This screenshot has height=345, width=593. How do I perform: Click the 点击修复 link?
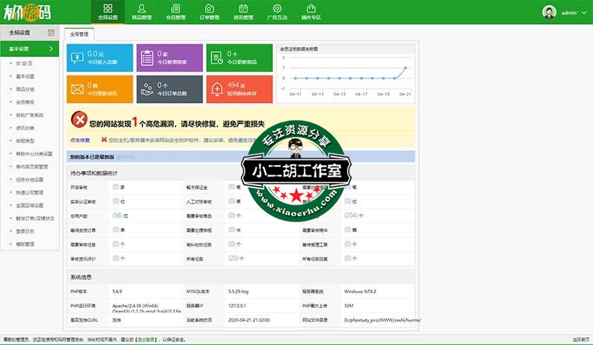click(80, 139)
